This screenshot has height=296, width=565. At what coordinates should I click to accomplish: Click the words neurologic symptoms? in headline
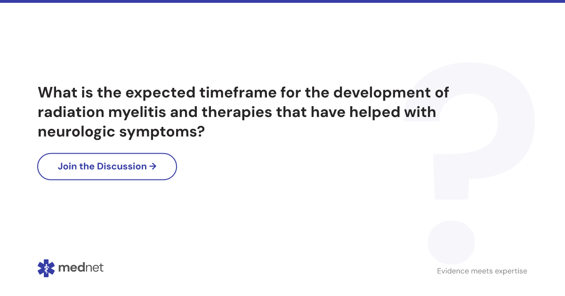click(121, 132)
